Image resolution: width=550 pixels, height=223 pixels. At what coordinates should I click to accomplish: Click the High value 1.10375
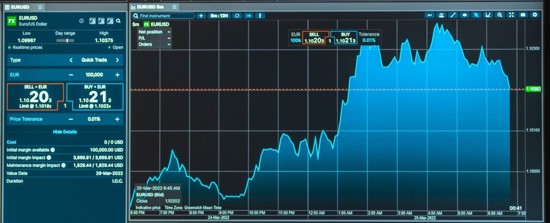pyautogui.click(x=104, y=40)
